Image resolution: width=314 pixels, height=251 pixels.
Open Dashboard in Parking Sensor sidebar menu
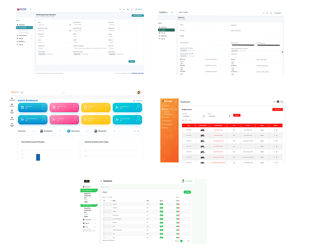[22, 25]
